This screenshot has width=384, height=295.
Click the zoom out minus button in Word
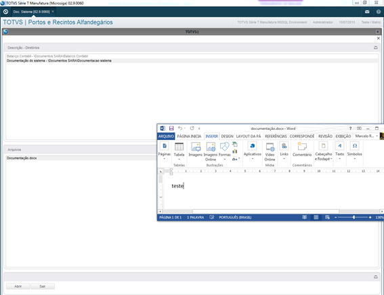point(335,217)
